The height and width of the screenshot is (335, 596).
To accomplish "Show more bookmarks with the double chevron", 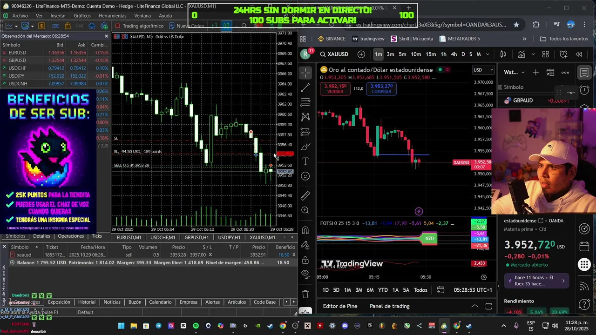I will pos(524,39).
